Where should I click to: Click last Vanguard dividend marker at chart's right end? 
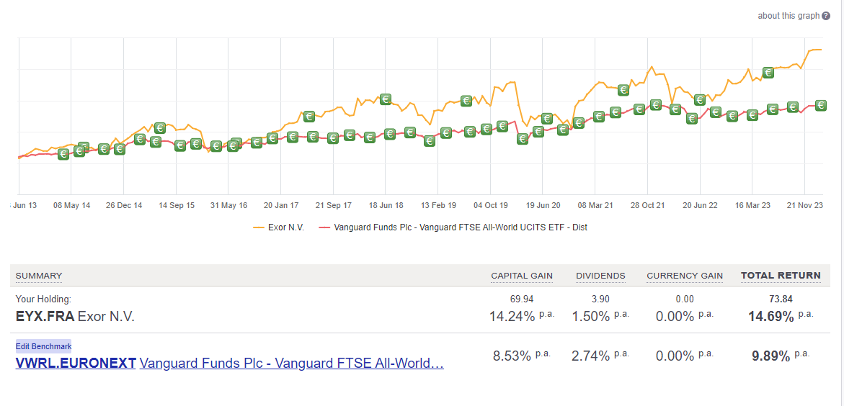pos(821,105)
